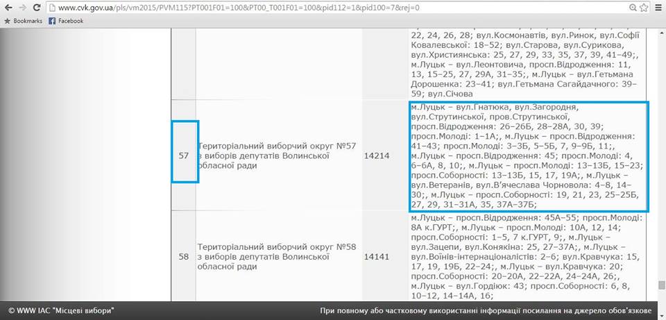Reload the current cvk.gov.ua page

pos(37,7)
